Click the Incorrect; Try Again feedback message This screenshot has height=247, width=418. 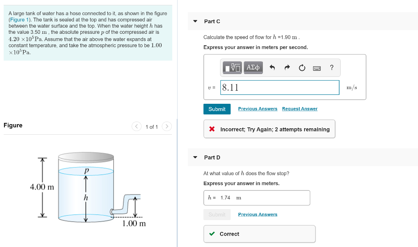(269, 129)
